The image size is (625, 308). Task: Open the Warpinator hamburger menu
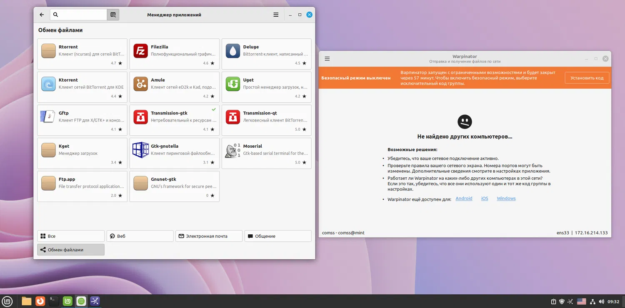coord(327,59)
